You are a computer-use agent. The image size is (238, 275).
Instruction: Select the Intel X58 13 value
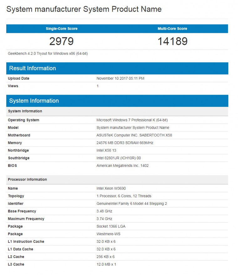[106, 150]
